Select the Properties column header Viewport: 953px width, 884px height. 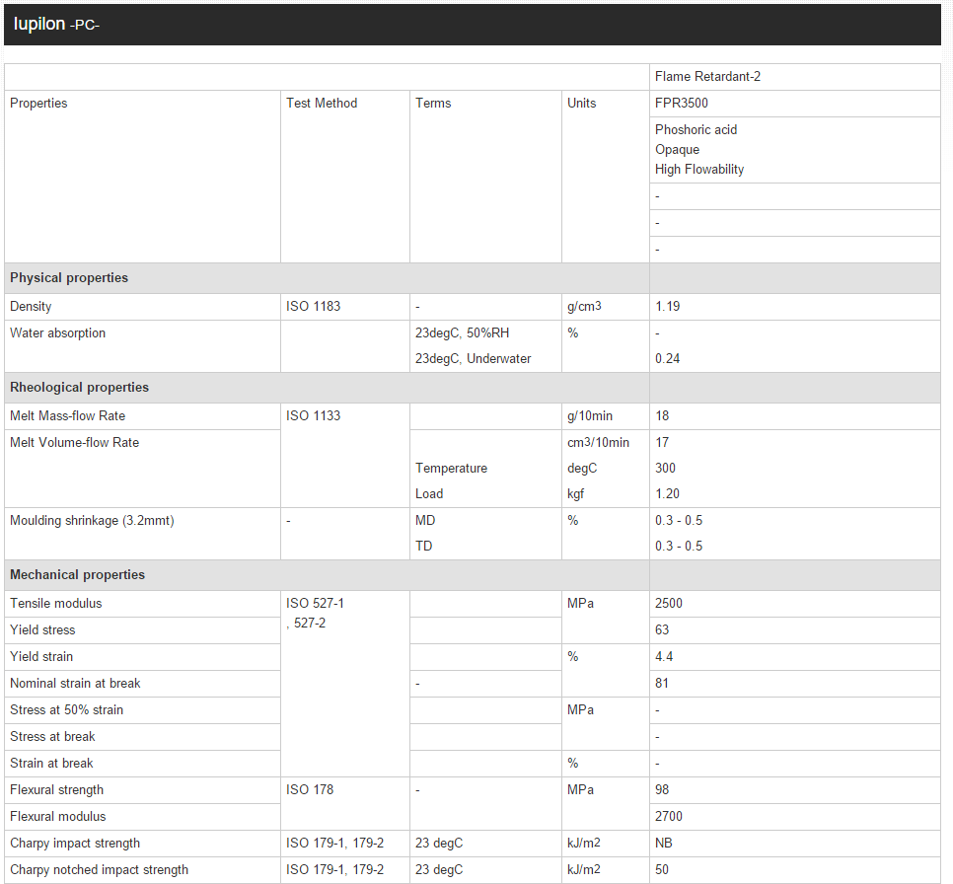(142, 177)
